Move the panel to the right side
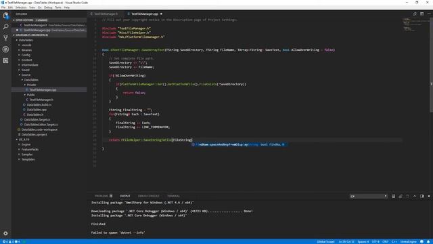Viewport: 433px width, 244px height. 421,196
